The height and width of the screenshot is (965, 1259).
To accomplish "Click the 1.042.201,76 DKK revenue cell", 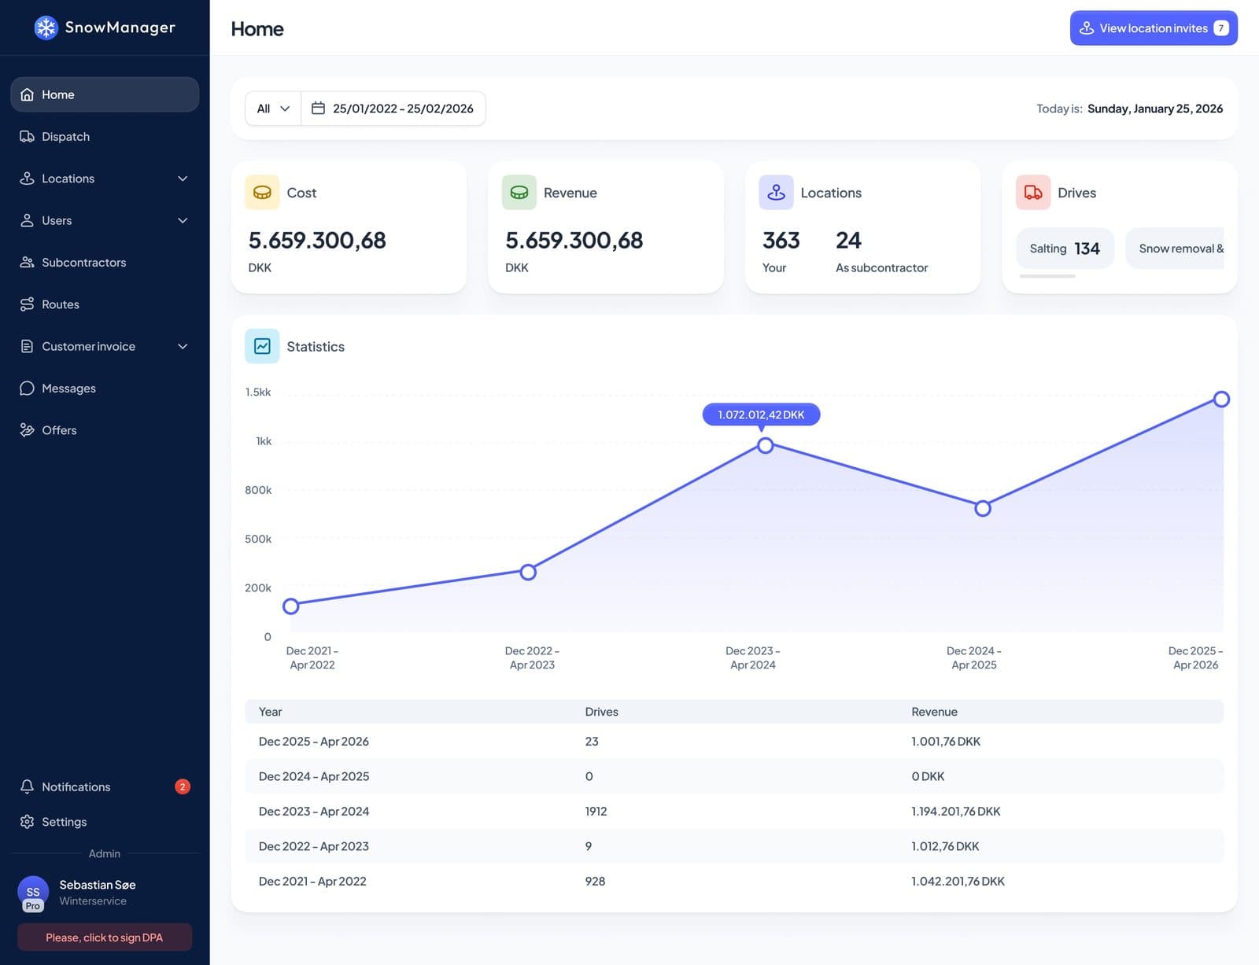I will 958,881.
